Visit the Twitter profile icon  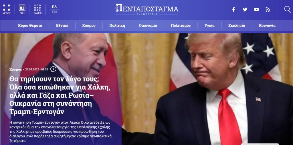pyautogui.click(x=245, y=9)
